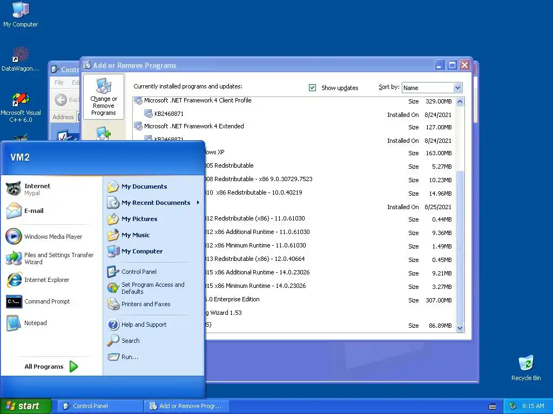Click the program list scrollbar thumb
The width and height of the screenshot is (553, 414).
460,246
